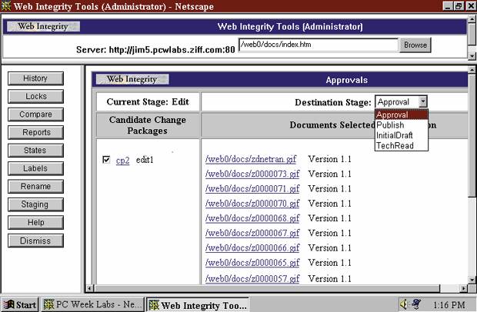Image resolution: width=477 pixels, height=312 pixels.
Task: Open the cp2 change package link
Action: point(122,160)
